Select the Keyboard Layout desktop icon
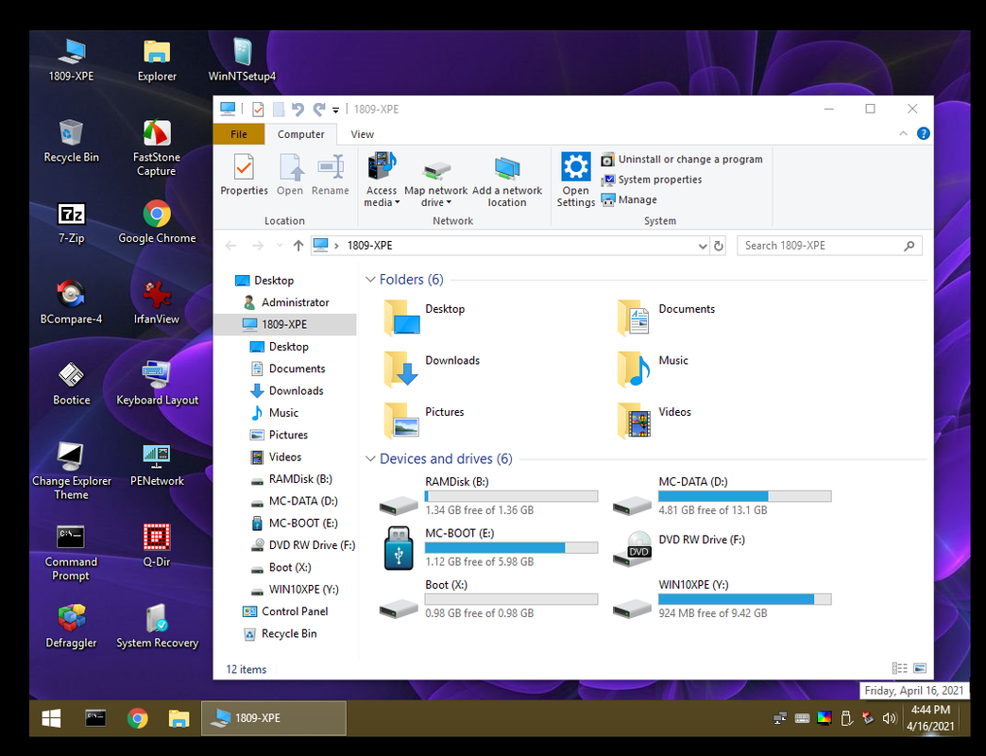 [157, 384]
